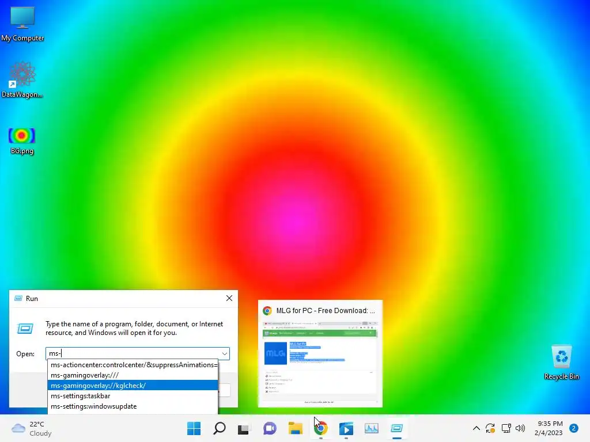Image resolution: width=590 pixels, height=442 pixels.
Task: Select the BG.png file on desktop
Action: tap(22, 142)
